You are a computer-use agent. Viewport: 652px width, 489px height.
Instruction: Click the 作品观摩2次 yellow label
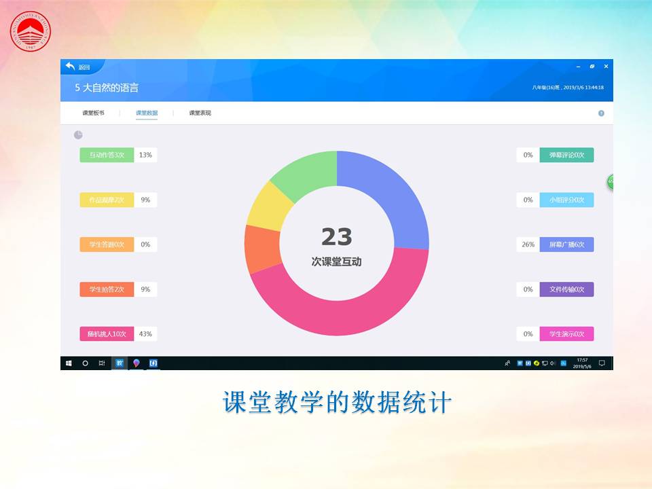pos(107,200)
